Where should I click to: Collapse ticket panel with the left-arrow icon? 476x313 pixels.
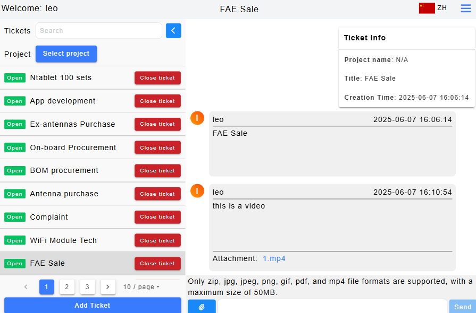pos(173,31)
